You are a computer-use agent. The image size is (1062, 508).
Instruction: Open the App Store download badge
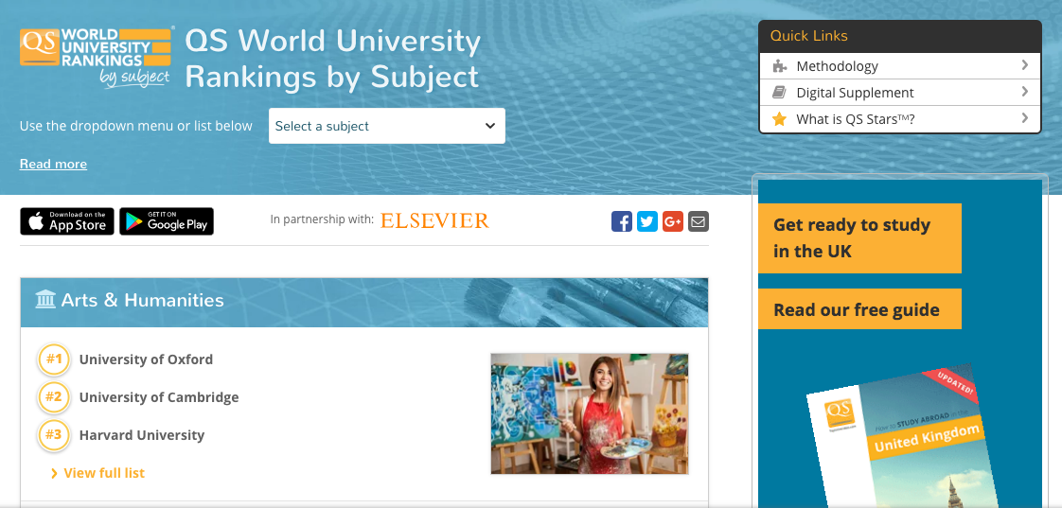(67, 221)
